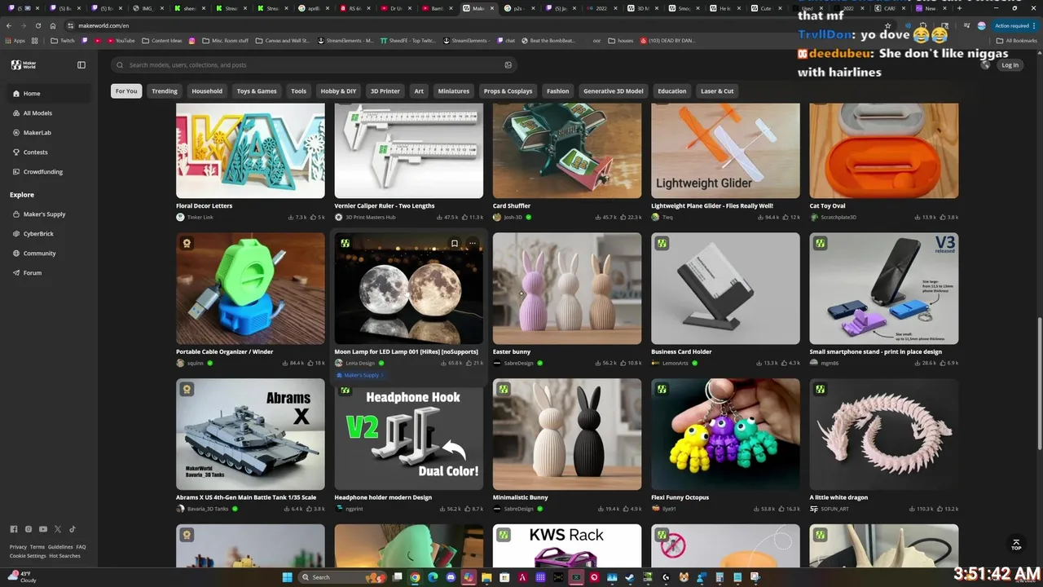
Task: Open the Guidelines link in the footer
Action: click(60, 547)
